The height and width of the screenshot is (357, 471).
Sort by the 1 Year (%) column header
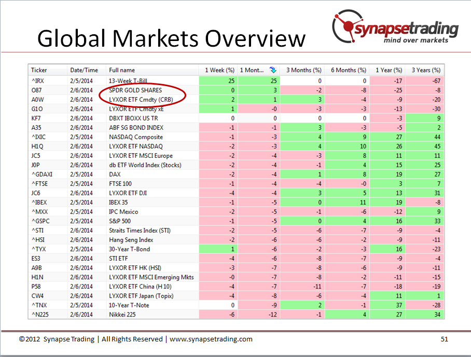[387, 70]
